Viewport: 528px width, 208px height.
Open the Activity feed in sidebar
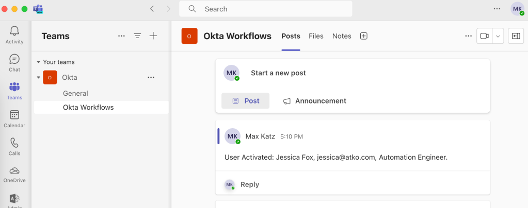[14, 35]
